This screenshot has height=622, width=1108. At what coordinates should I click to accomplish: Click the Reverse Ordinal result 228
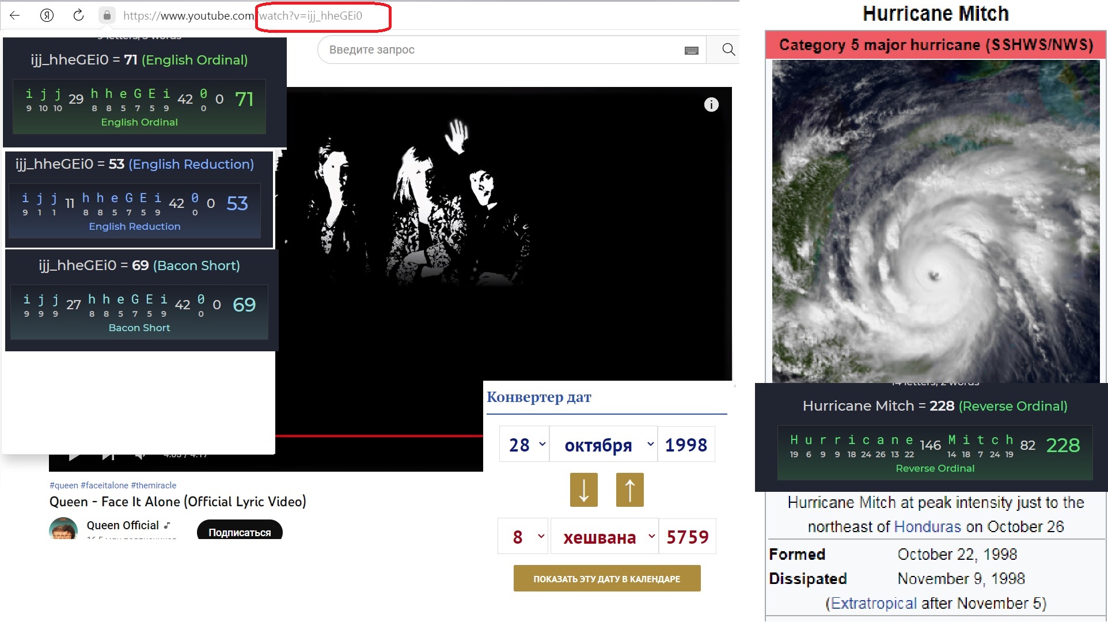click(1063, 445)
